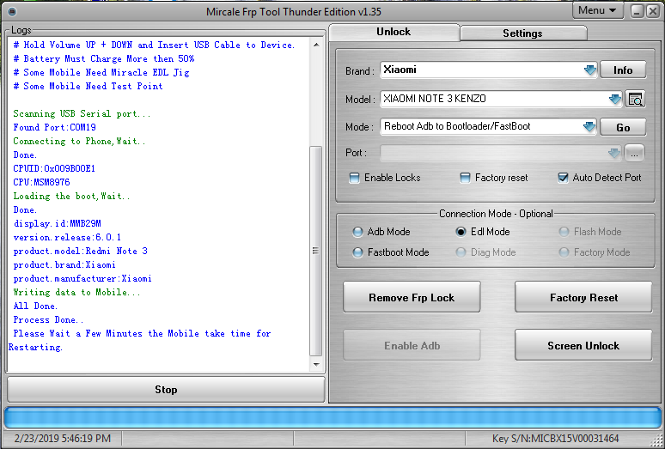Click log line 'Writing data to Mobile...'

(x=76, y=292)
